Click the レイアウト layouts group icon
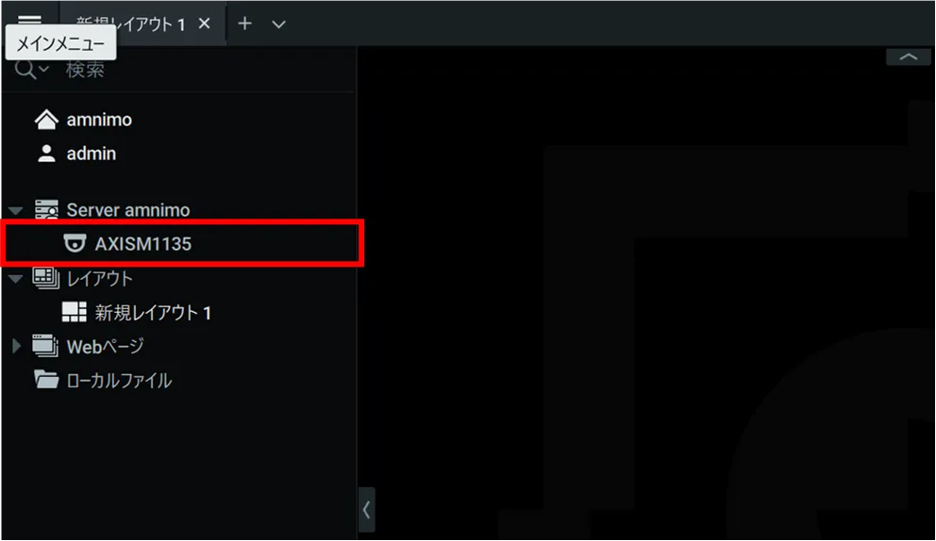 [x=46, y=278]
